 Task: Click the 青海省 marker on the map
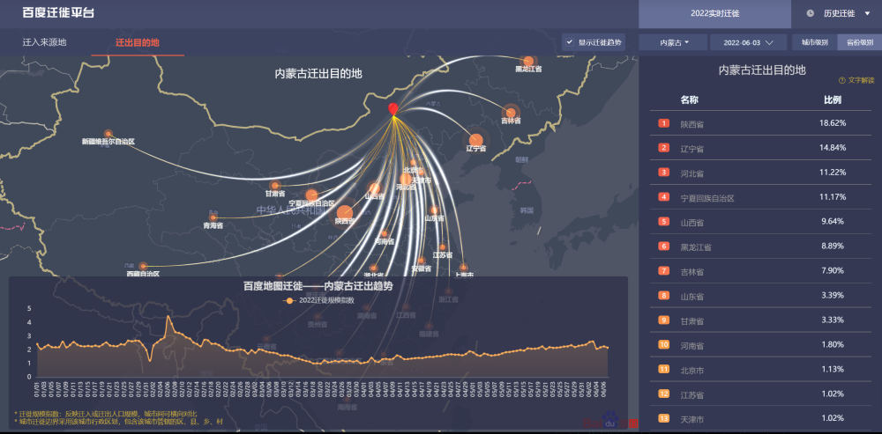pos(213,217)
